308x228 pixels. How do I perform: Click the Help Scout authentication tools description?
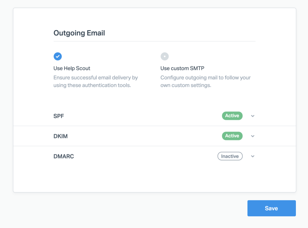[x=95, y=81]
